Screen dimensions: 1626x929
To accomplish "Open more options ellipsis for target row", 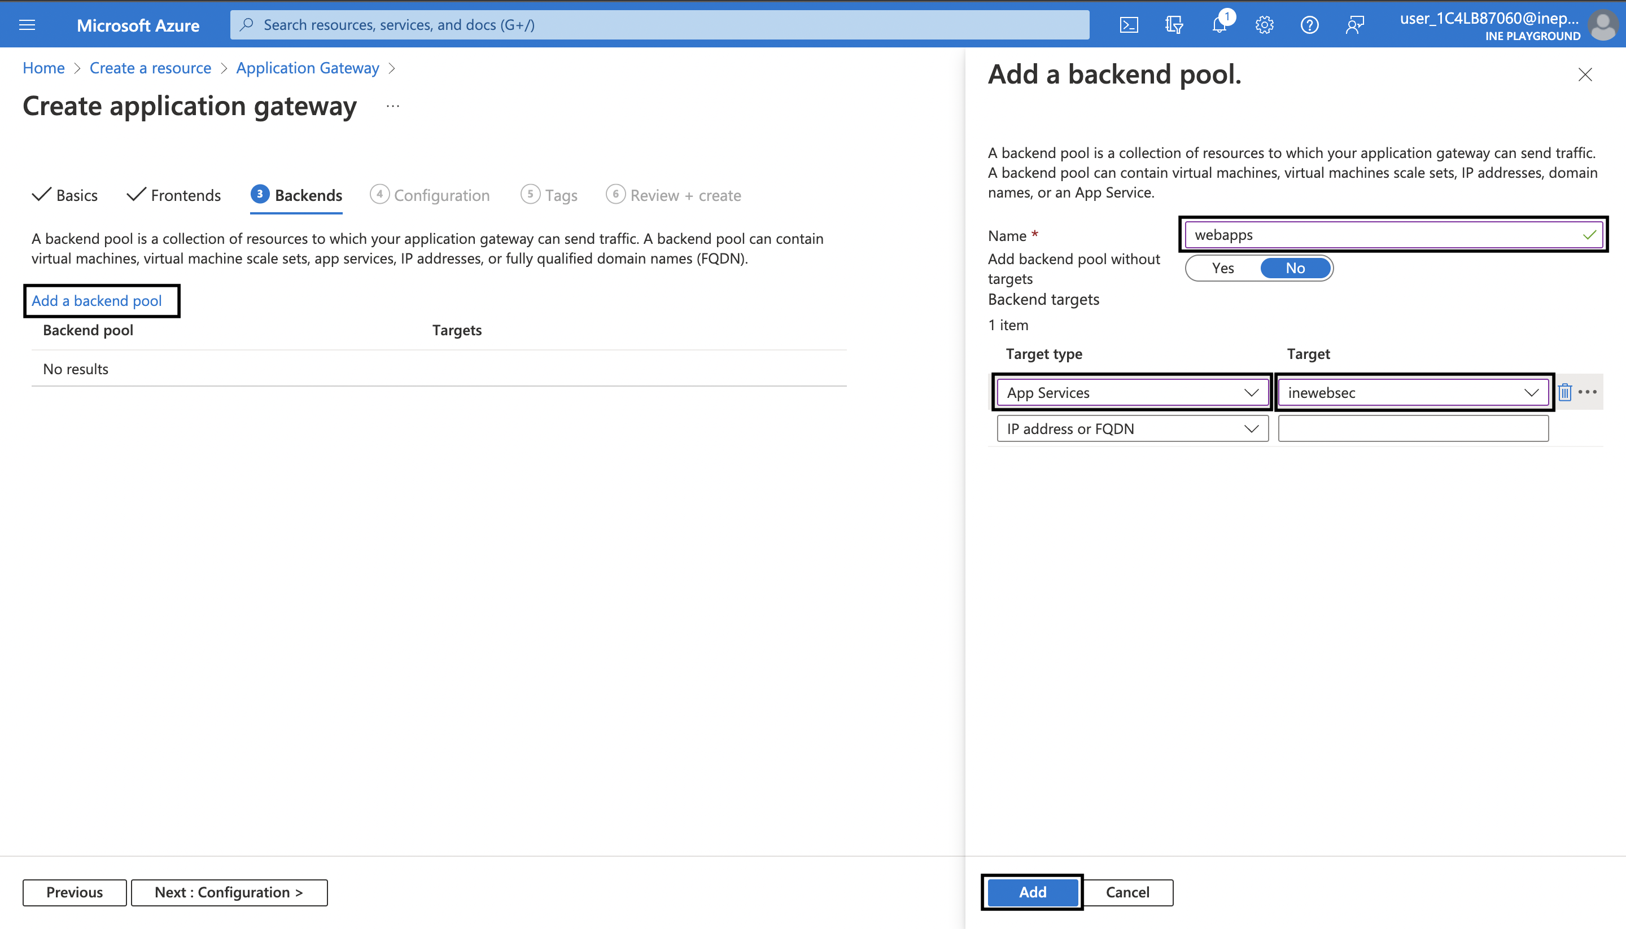I will tap(1587, 392).
